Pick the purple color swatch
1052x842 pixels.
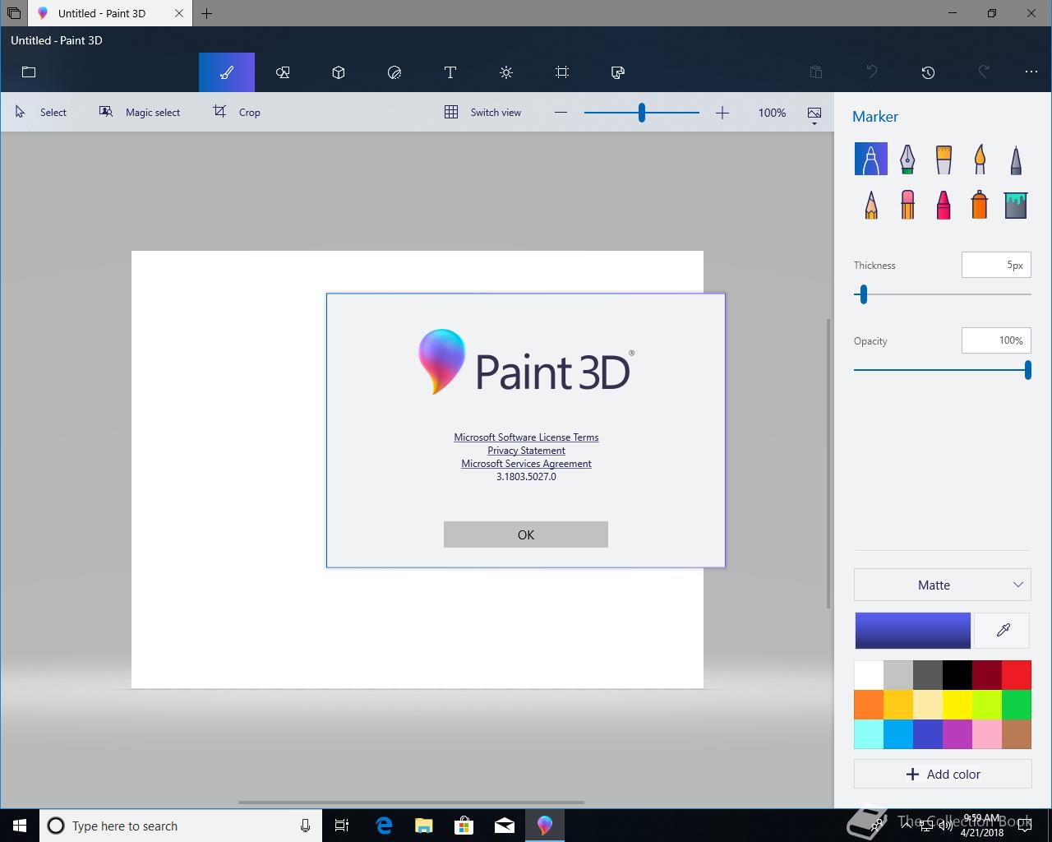(957, 734)
